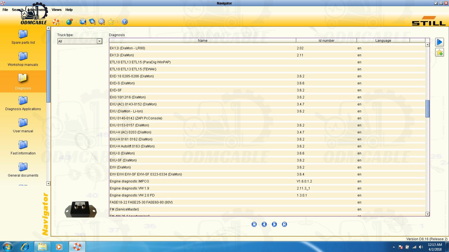
Task: Go to the last page of results
Action: click(x=284, y=224)
